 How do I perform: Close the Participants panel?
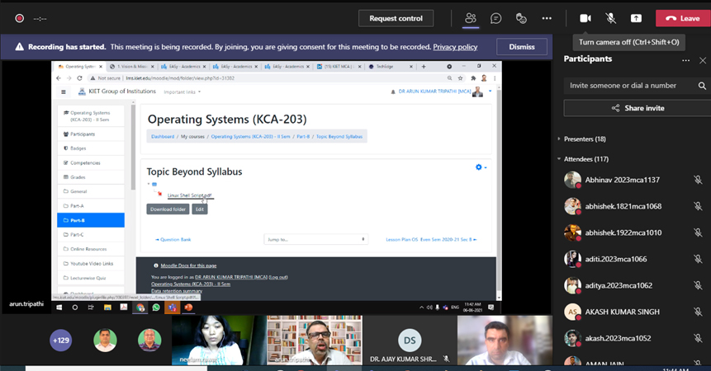tap(703, 60)
